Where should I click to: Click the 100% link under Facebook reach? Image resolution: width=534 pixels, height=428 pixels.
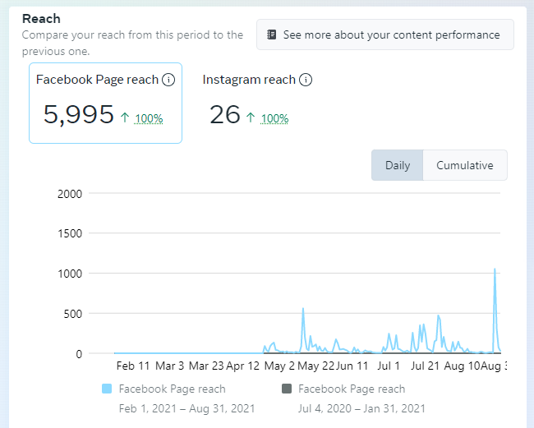click(149, 118)
